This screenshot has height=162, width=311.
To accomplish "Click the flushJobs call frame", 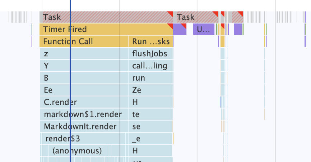I will pyautogui.click(x=151, y=54).
